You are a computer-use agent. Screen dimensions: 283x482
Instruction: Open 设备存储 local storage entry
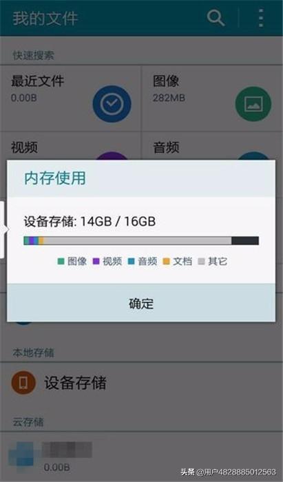141,383
